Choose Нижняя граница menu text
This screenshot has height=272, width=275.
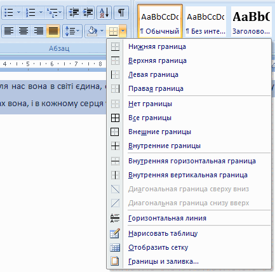[157, 46]
